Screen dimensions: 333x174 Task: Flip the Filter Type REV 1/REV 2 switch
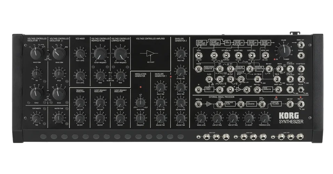110,76
